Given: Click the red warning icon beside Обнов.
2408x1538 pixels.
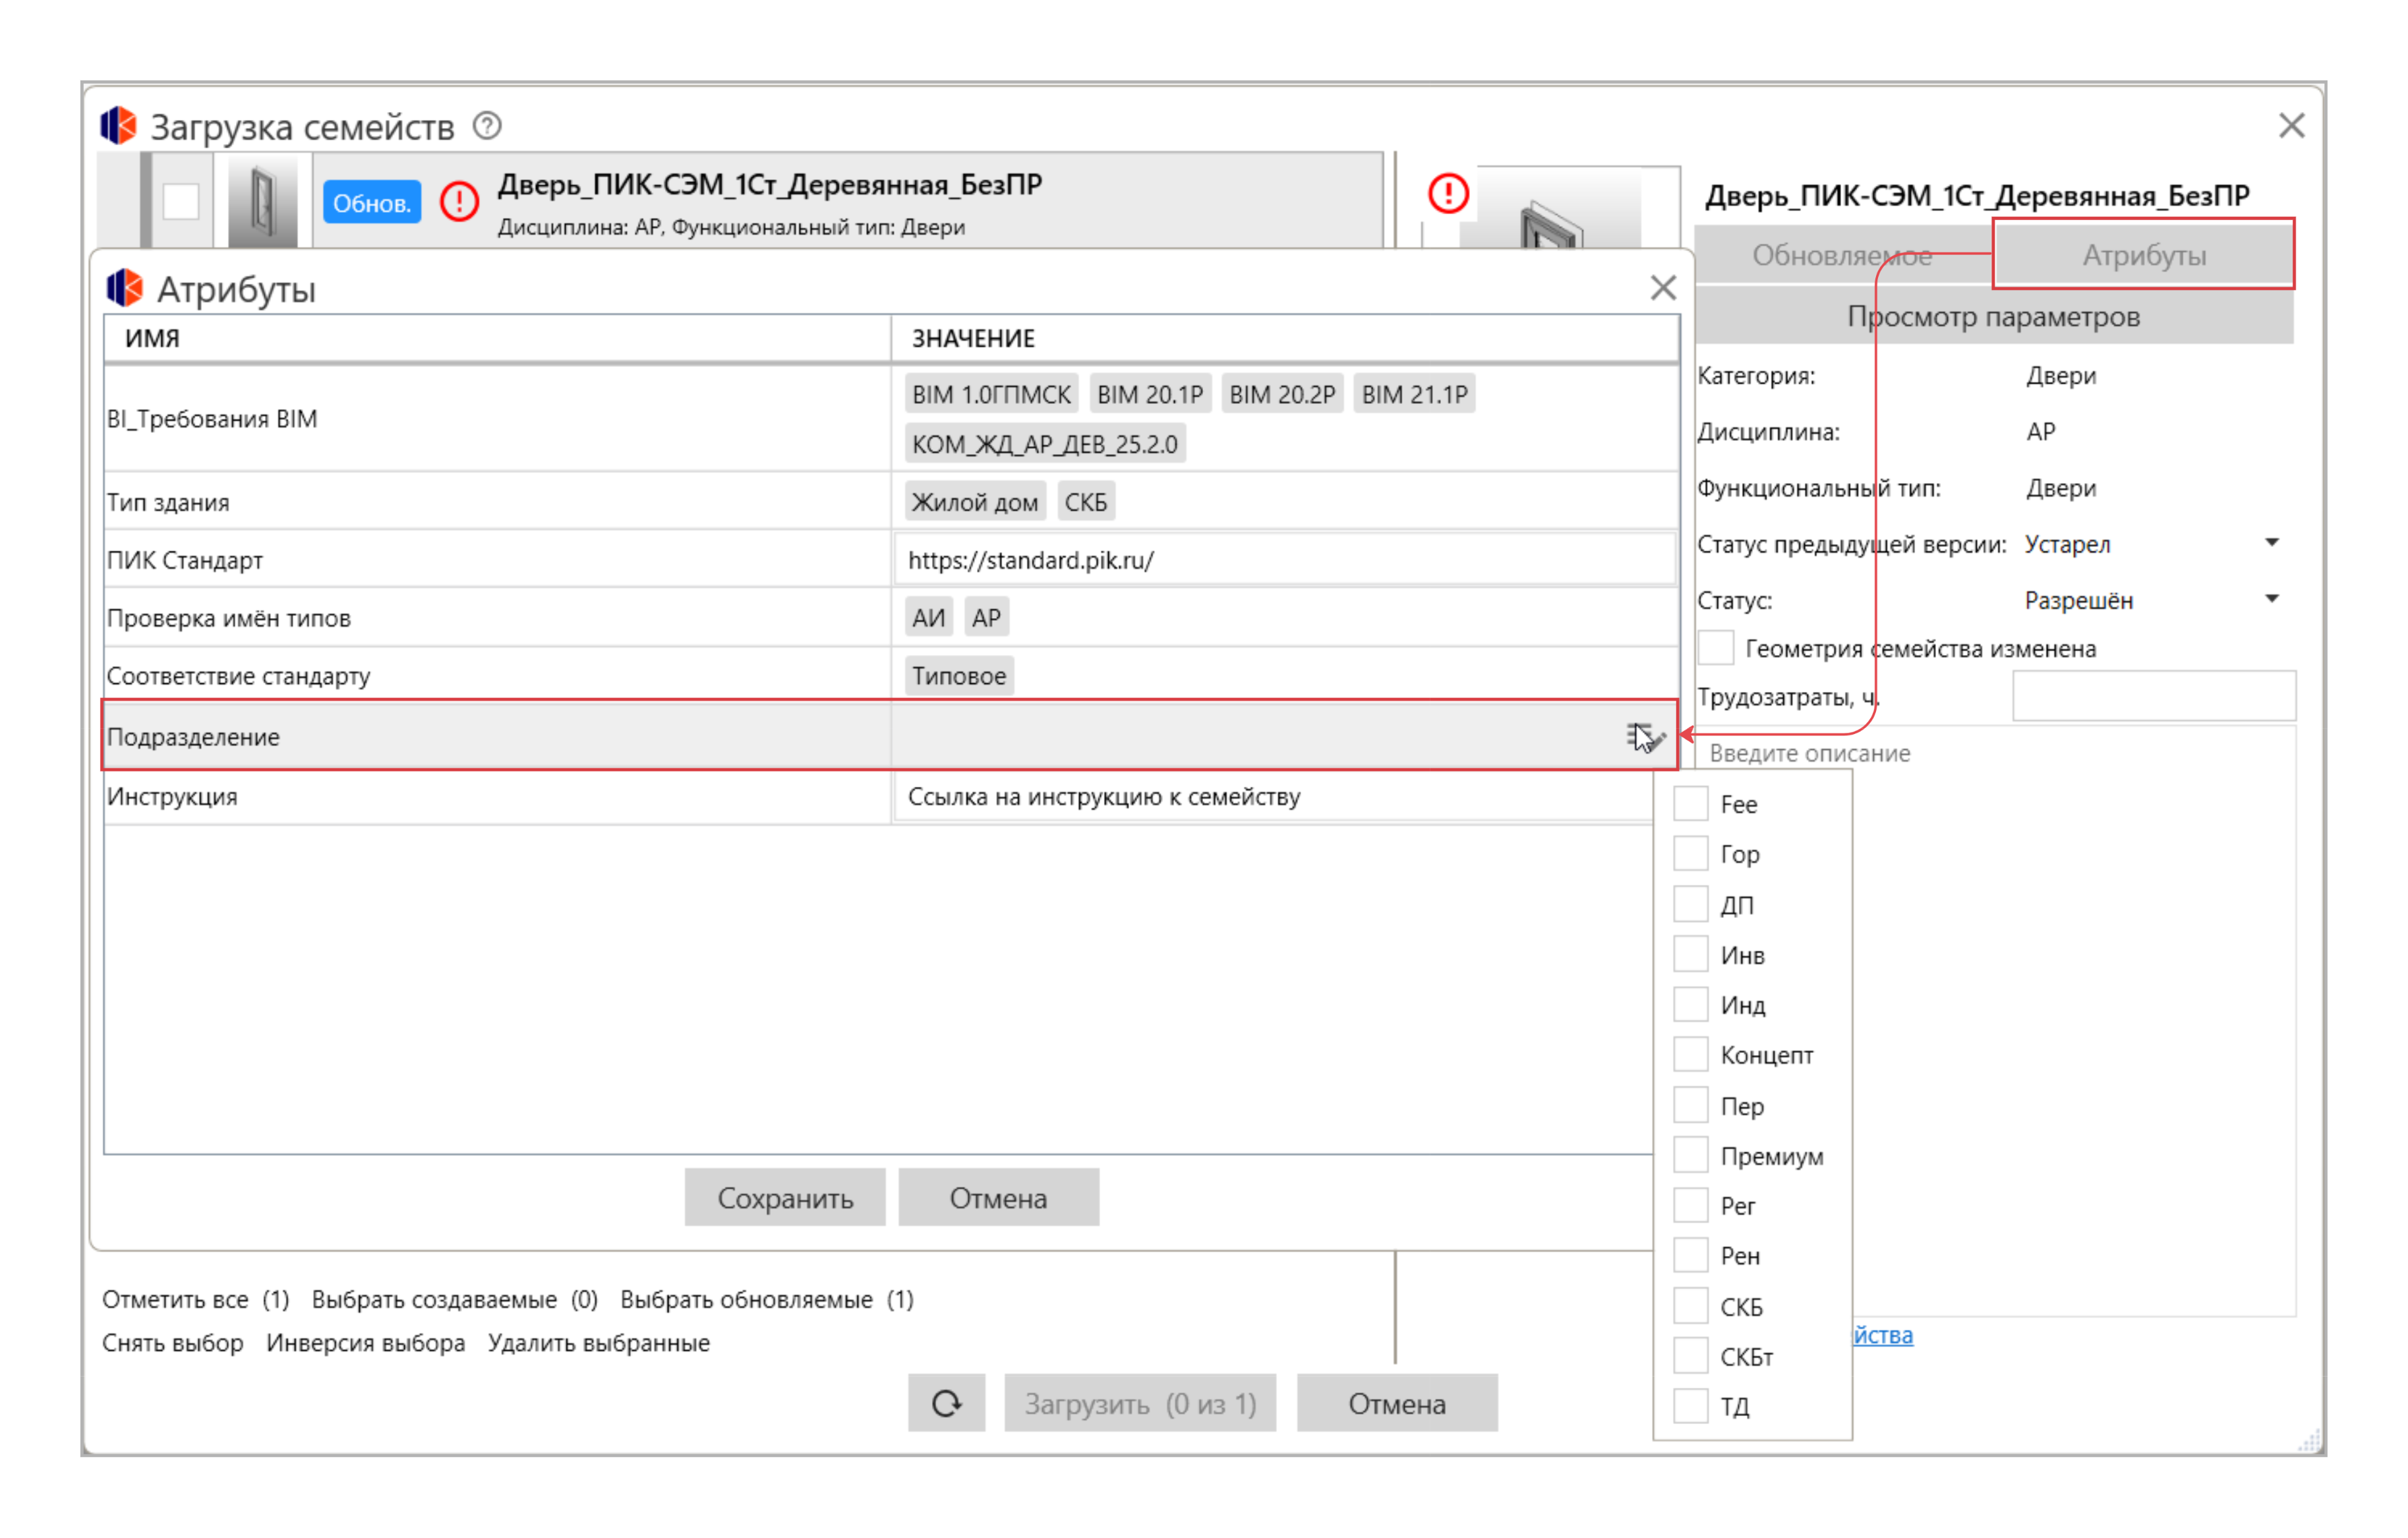Looking at the screenshot, I should (459, 202).
